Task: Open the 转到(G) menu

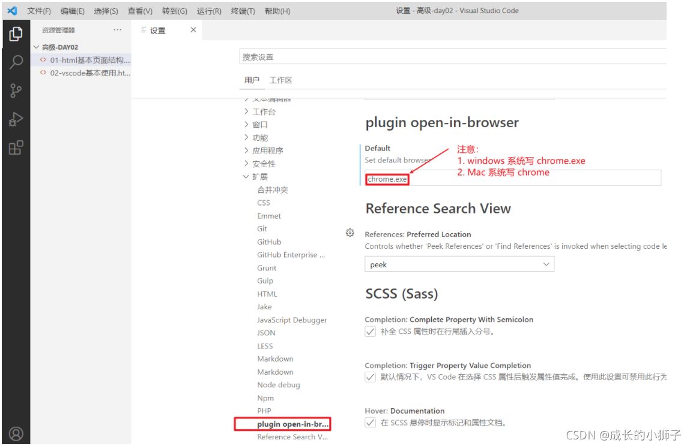Action: pos(174,11)
